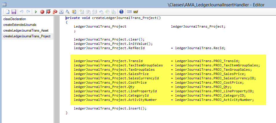Click the Redo arrow in toolbar
Screen dimensions: 276x123
(x=28, y=12)
